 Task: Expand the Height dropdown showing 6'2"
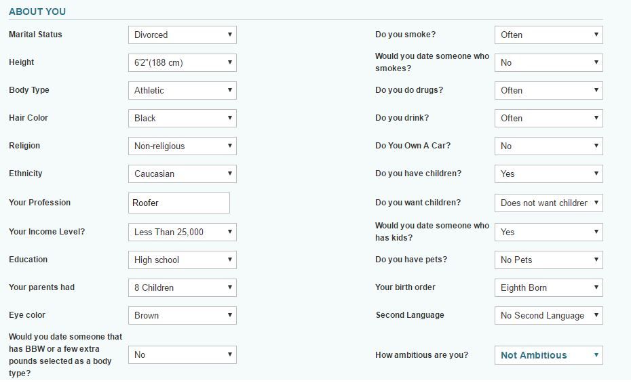click(183, 62)
